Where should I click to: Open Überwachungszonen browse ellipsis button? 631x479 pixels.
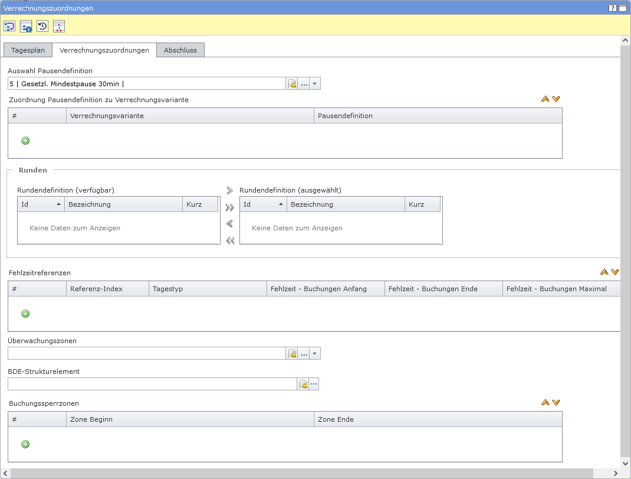(x=304, y=354)
